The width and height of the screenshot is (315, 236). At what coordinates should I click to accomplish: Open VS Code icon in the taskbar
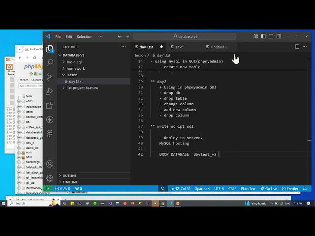[170, 203]
